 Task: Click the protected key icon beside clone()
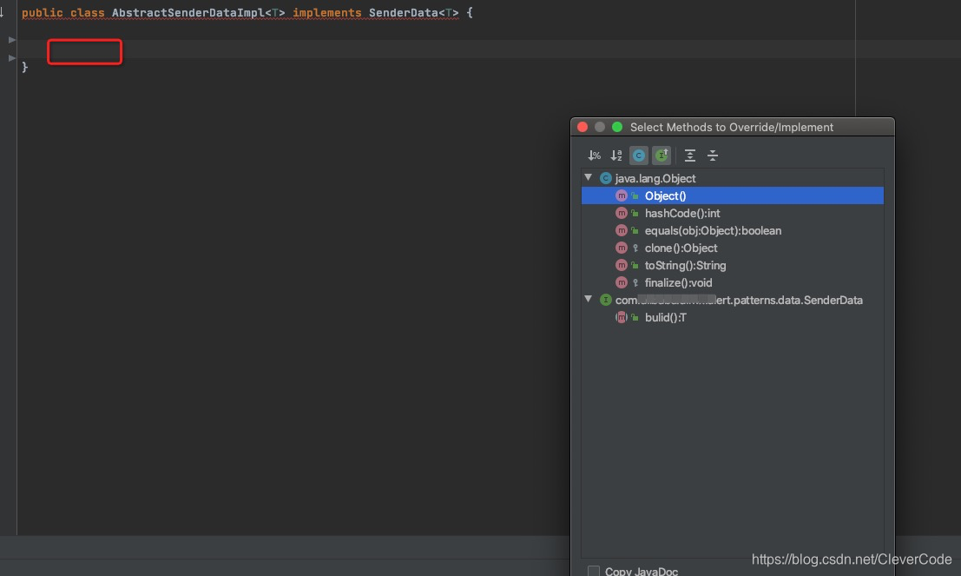635,248
